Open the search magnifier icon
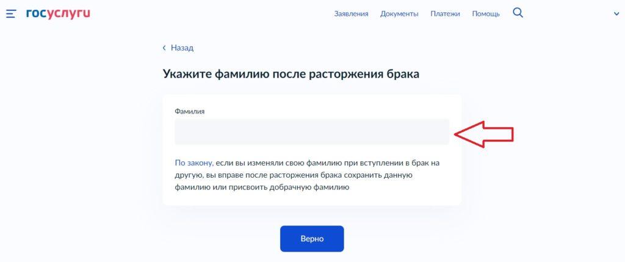The height and width of the screenshot is (262, 625). (x=518, y=13)
